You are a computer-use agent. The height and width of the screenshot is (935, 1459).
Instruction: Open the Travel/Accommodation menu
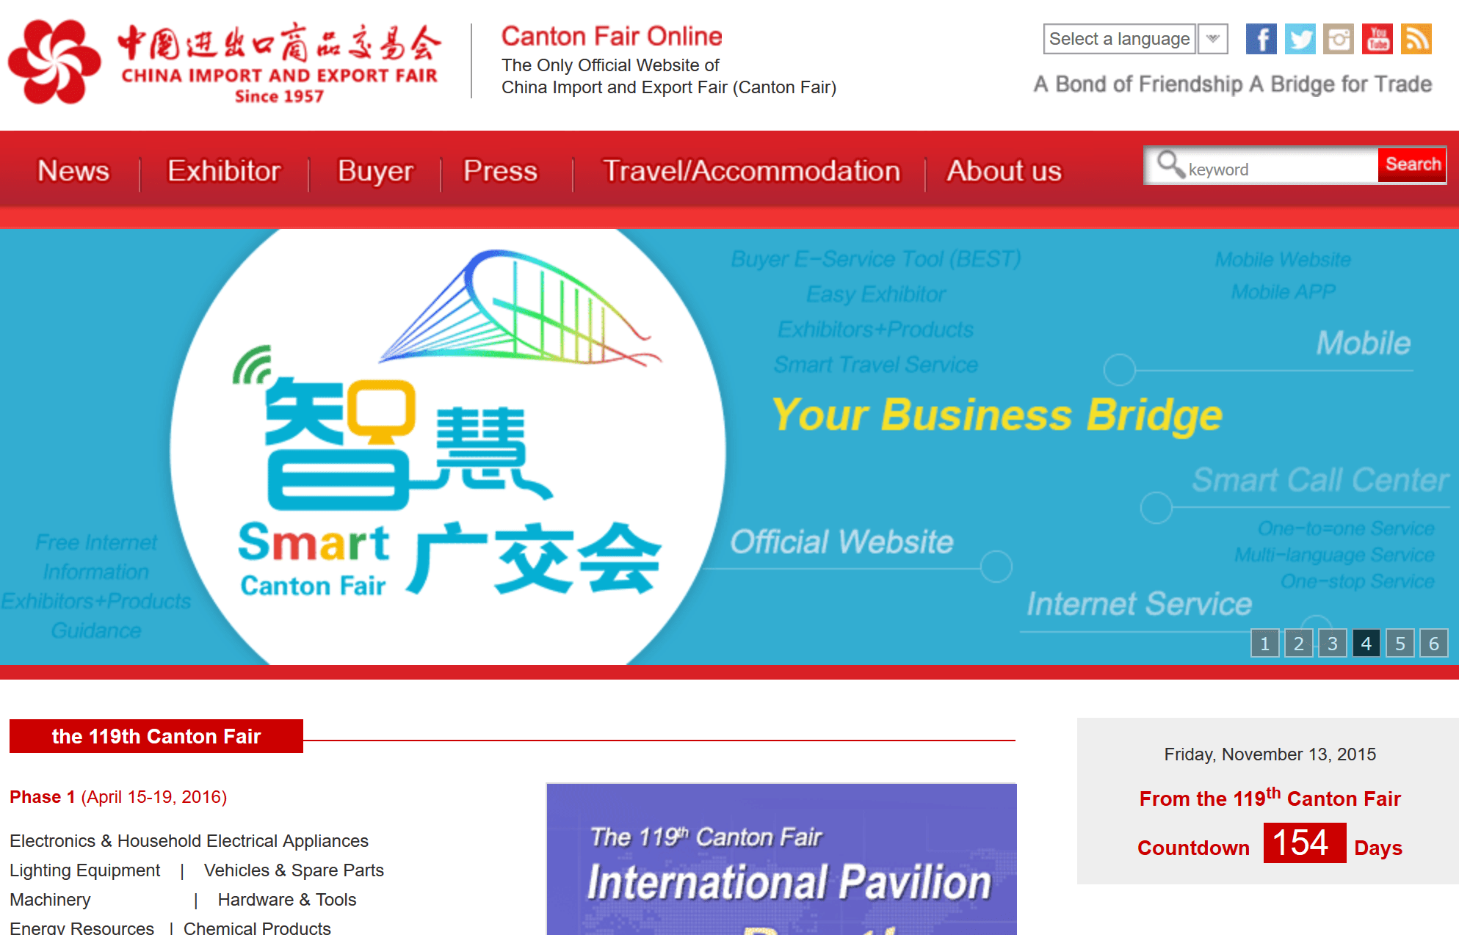[x=751, y=171]
